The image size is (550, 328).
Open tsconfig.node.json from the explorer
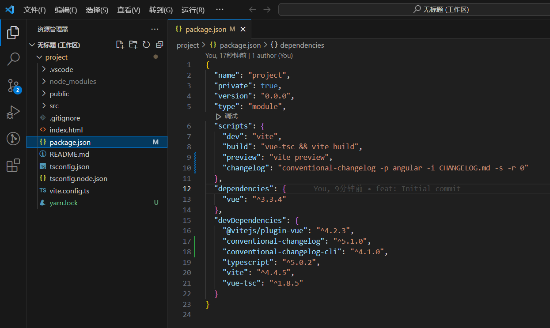pyautogui.click(x=78, y=178)
